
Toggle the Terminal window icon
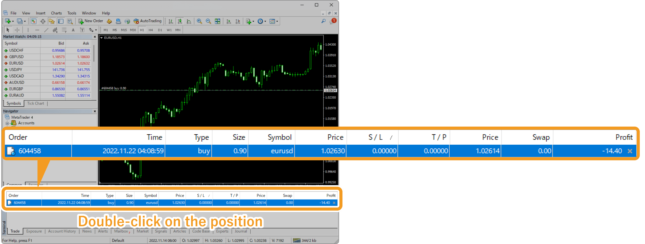[x=61, y=21]
